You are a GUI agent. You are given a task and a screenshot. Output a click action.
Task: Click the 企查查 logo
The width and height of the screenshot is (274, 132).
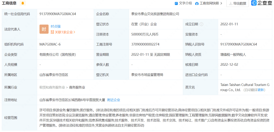click(x=262, y=3)
